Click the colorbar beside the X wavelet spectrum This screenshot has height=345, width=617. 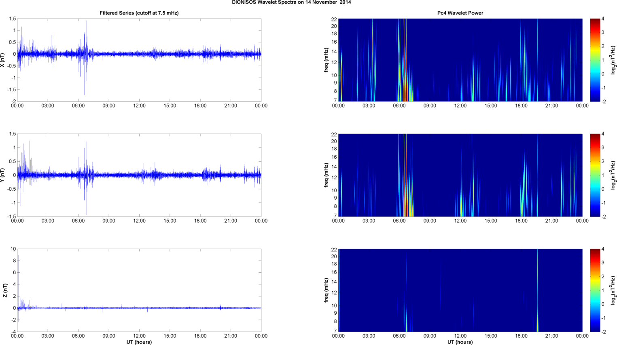pos(595,60)
